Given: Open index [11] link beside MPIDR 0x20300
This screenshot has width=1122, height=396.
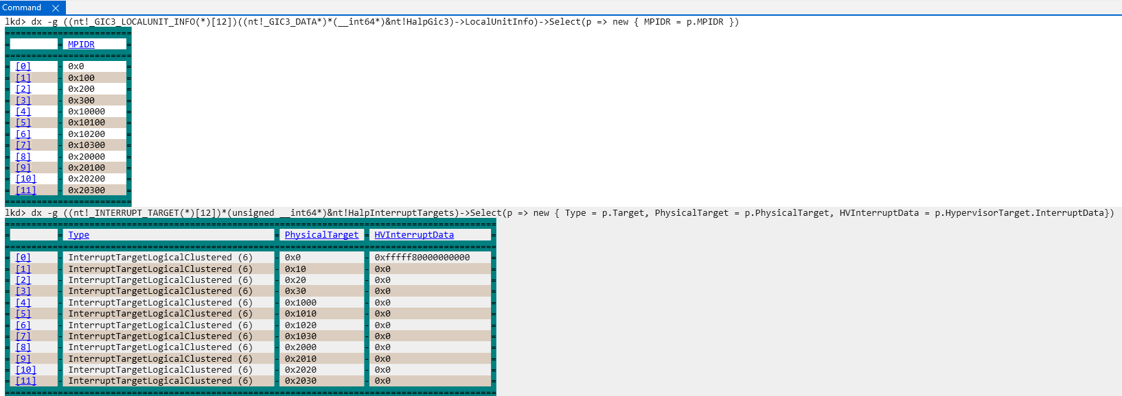Looking at the screenshot, I should point(26,190).
